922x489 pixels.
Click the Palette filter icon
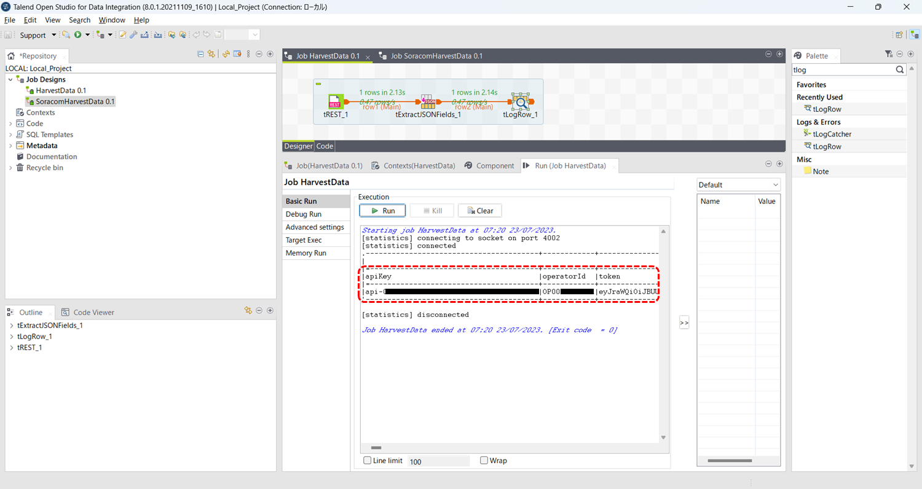pos(889,54)
